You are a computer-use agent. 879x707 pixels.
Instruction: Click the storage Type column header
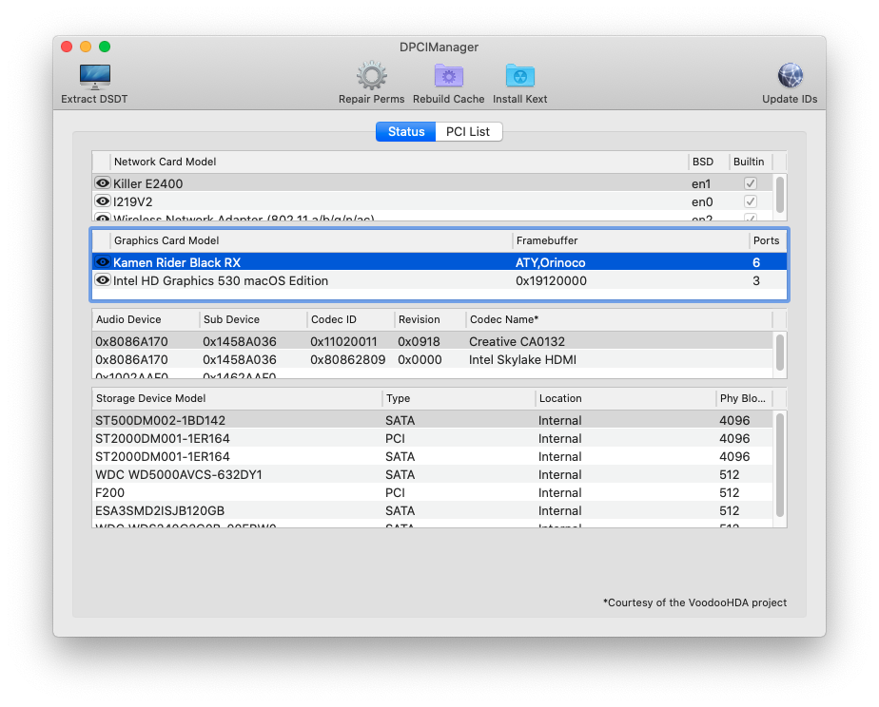(x=459, y=398)
